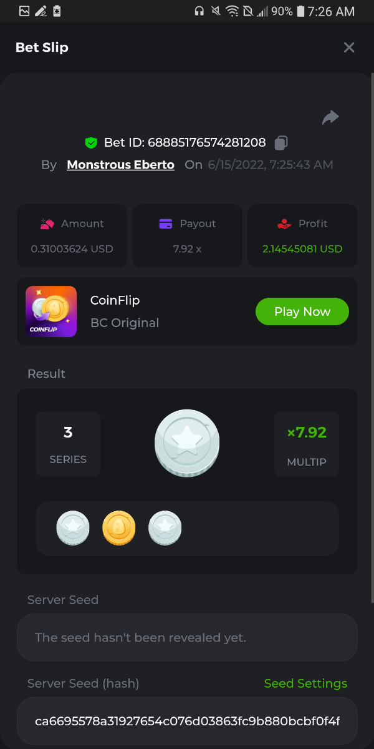Tap the Amount icon
Image resolution: width=374 pixels, height=749 pixels.
(47, 223)
